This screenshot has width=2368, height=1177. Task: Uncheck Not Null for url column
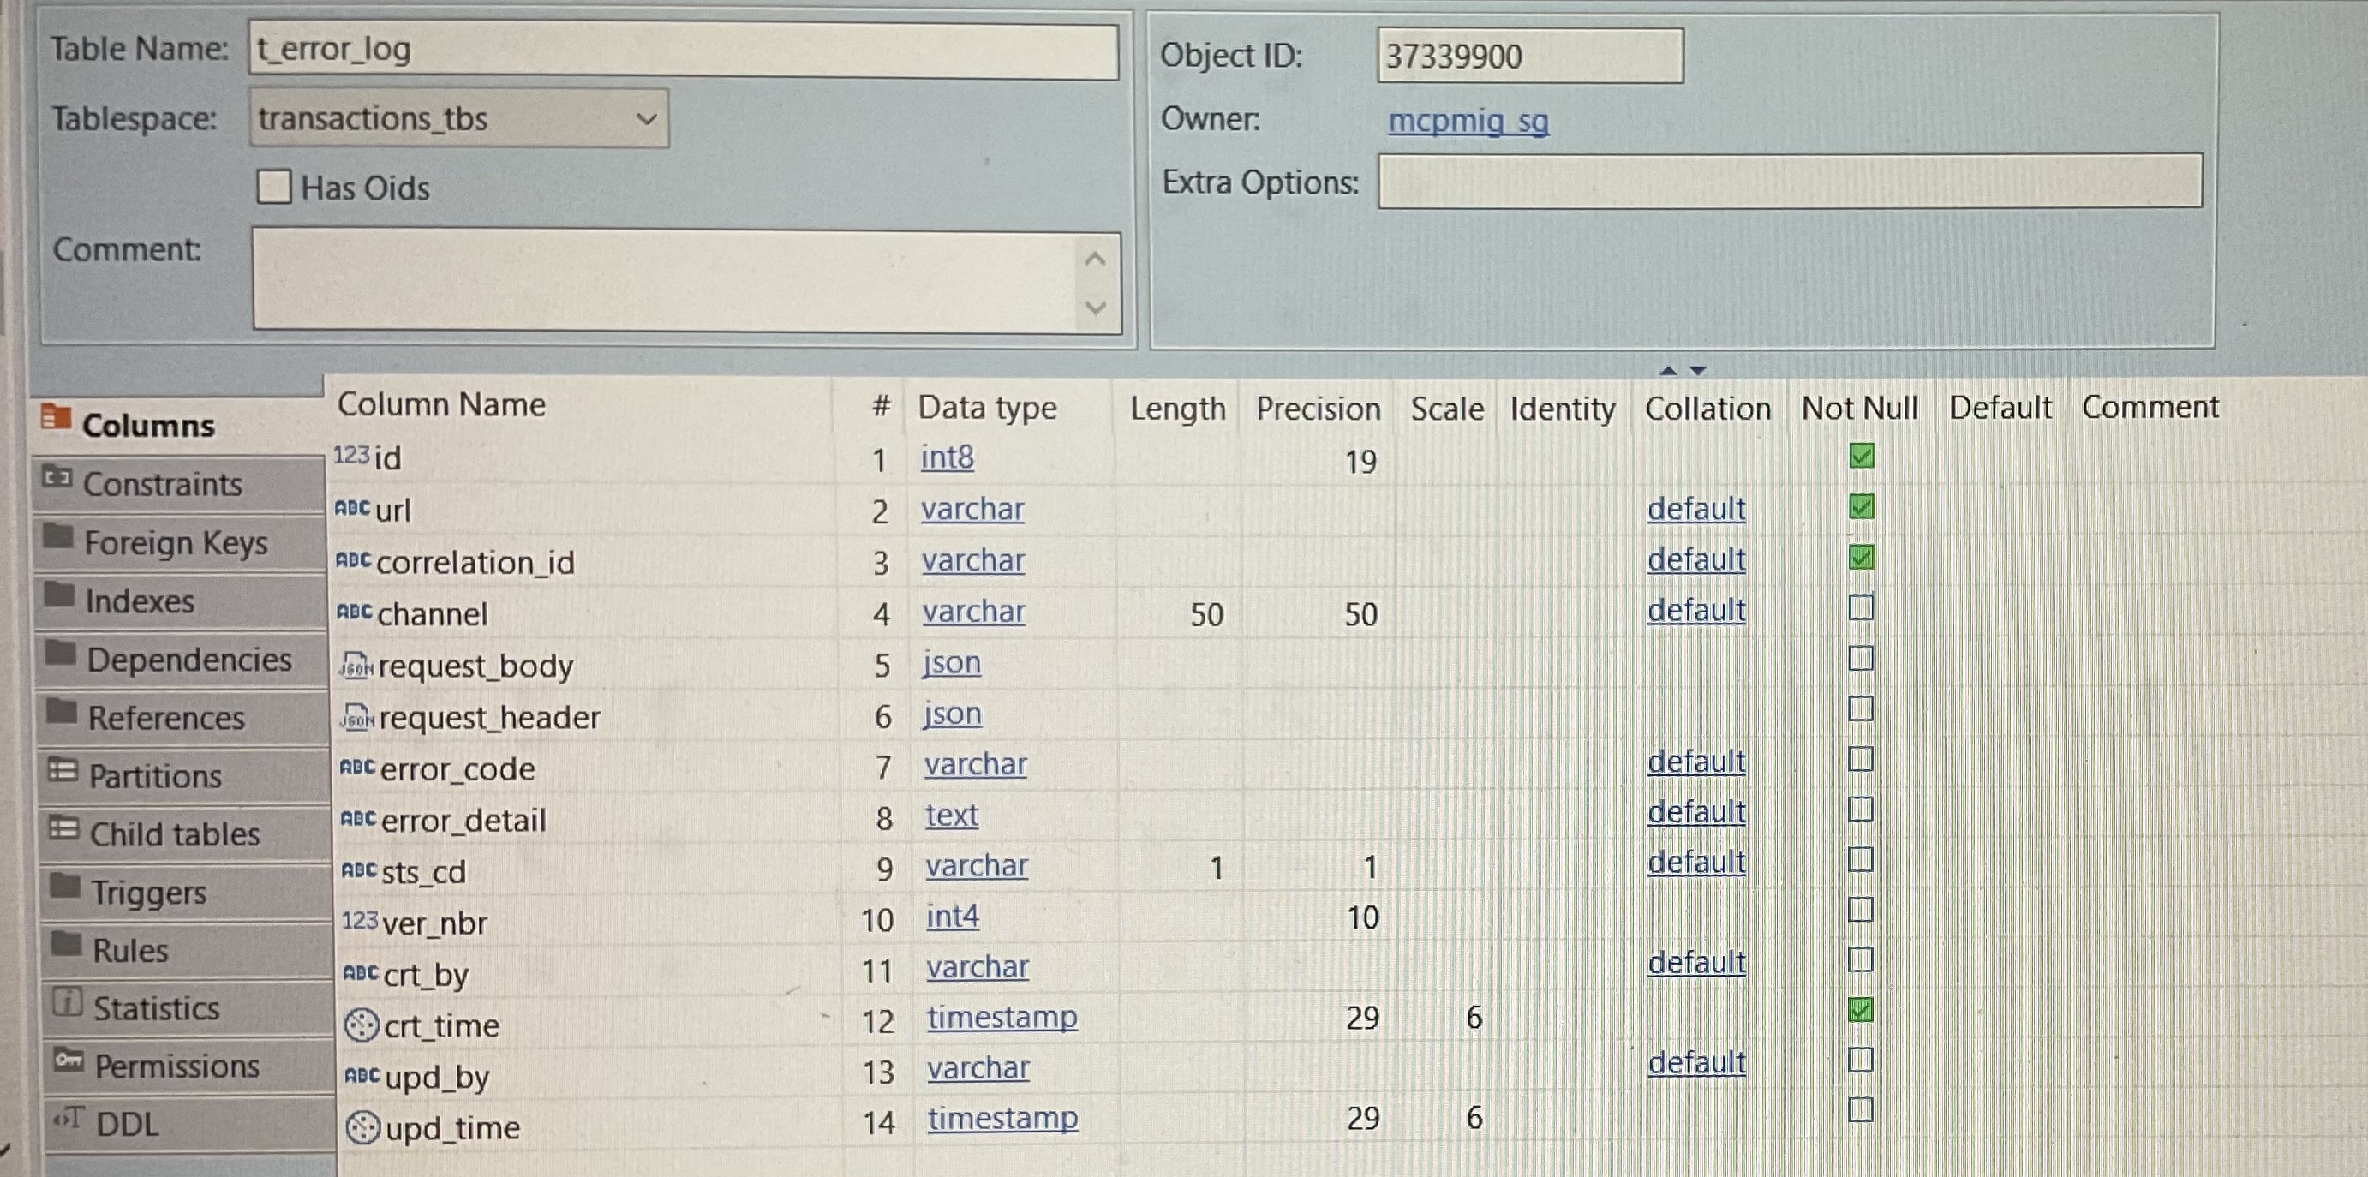1861,507
